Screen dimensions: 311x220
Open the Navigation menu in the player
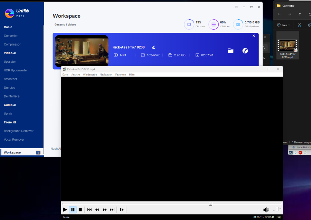[106, 74]
